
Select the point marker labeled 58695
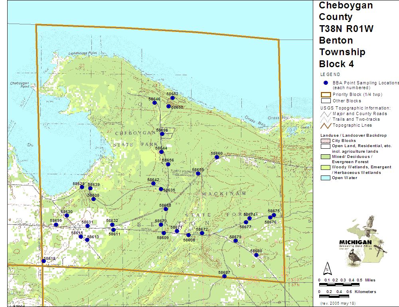point(56,225)
